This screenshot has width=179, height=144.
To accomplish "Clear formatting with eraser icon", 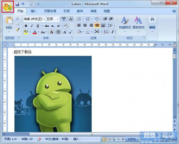I will tap(66, 26).
